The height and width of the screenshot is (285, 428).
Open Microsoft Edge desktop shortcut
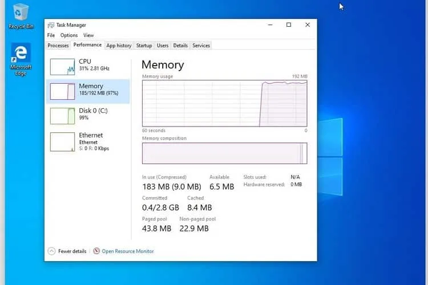coord(21,54)
